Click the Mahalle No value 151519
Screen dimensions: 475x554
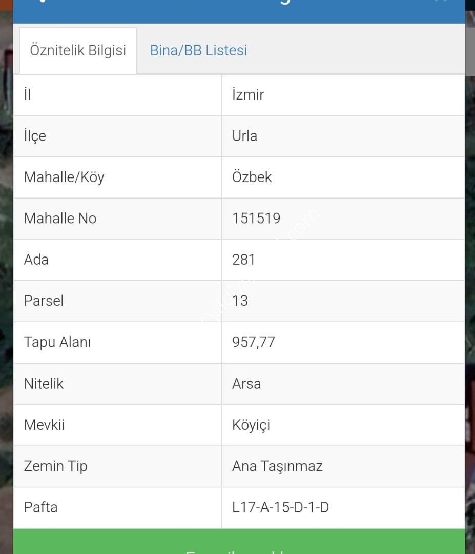pyautogui.click(x=256, y=219)
